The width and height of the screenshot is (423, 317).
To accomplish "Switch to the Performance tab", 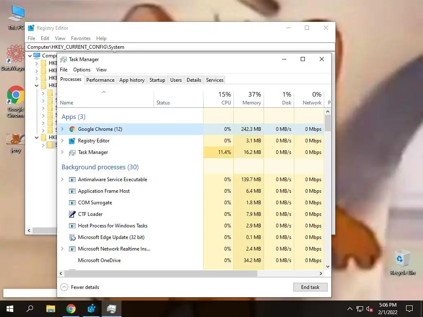I will [100, 80].
